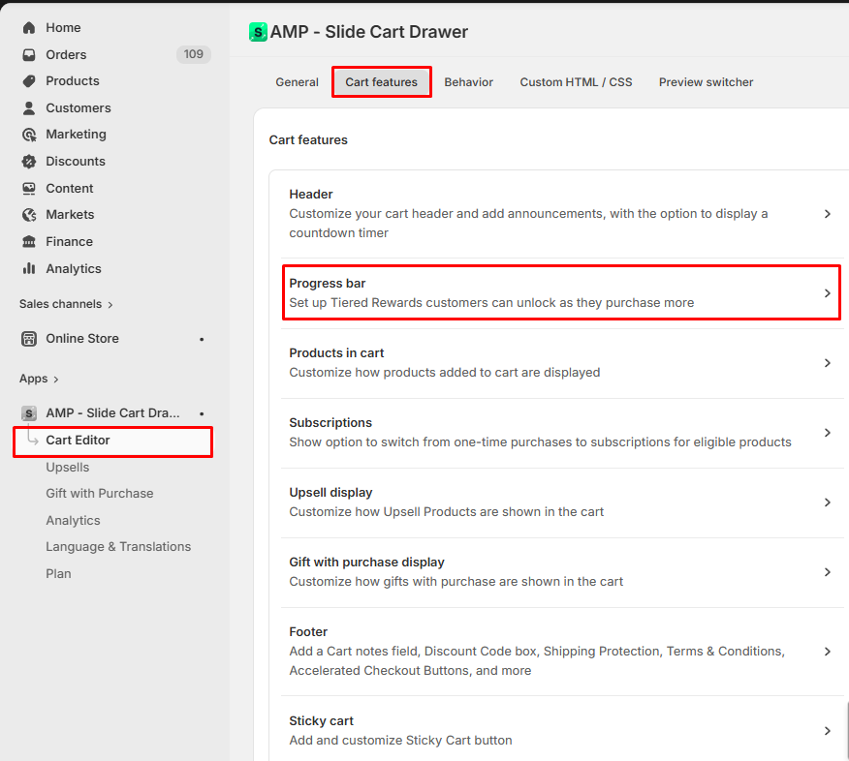Click the Orders count badge 109
Viewport: 849px width, 761px height.
tap(193, 54)
